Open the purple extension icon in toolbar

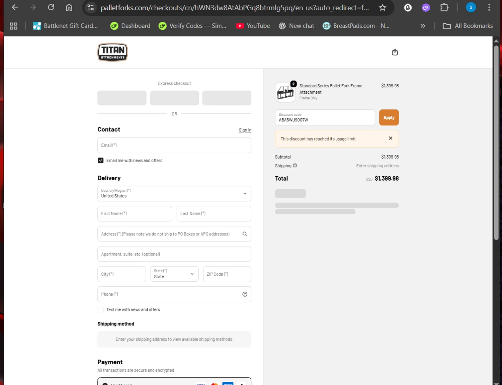[x=426, y=7]
